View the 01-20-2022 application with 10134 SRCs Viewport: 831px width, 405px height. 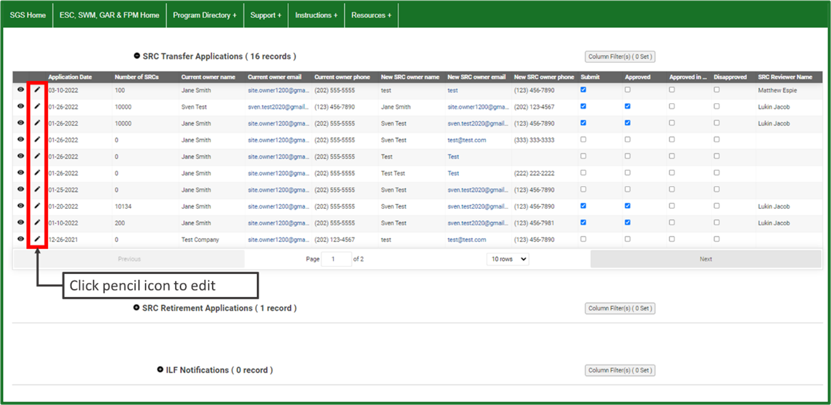(x=21, y=206)
